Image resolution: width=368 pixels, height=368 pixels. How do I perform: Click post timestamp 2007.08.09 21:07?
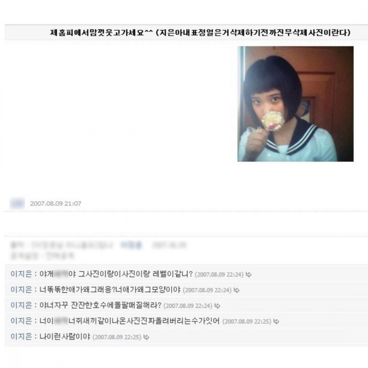coord(56,204)
